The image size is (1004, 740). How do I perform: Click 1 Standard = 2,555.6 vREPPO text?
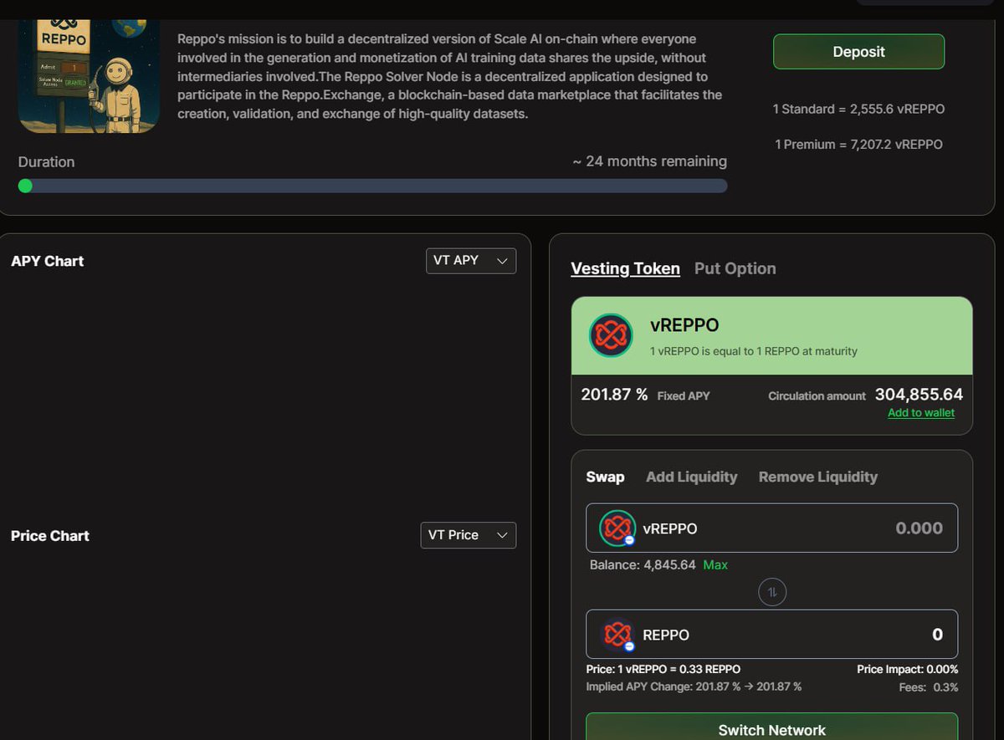858,109
